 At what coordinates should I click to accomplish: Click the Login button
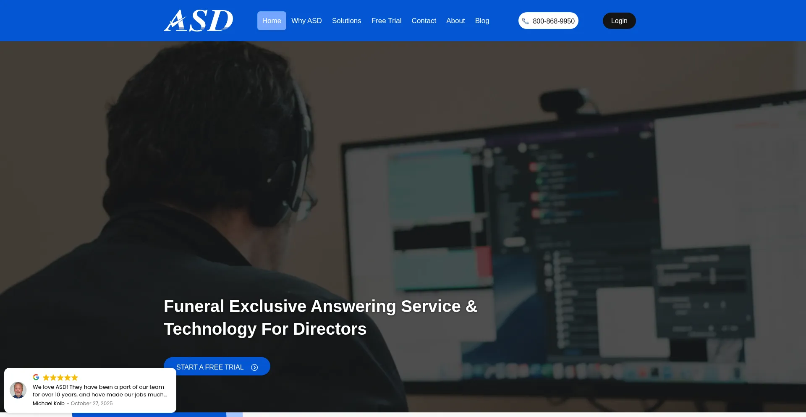click(x=619, y=21)
